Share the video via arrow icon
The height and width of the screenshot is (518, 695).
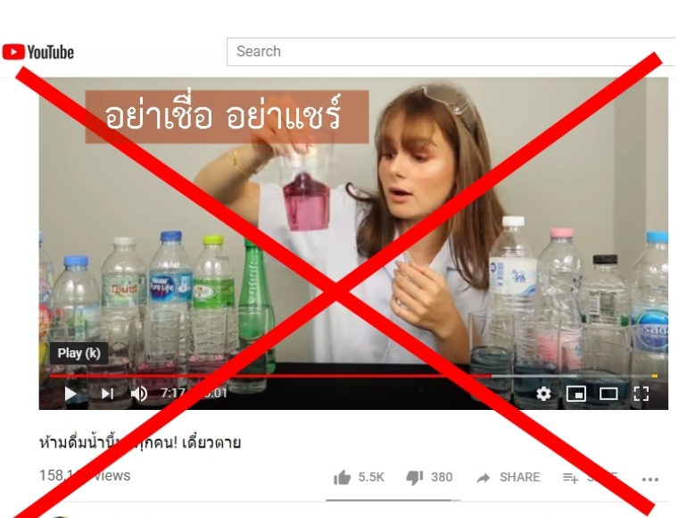484,478
